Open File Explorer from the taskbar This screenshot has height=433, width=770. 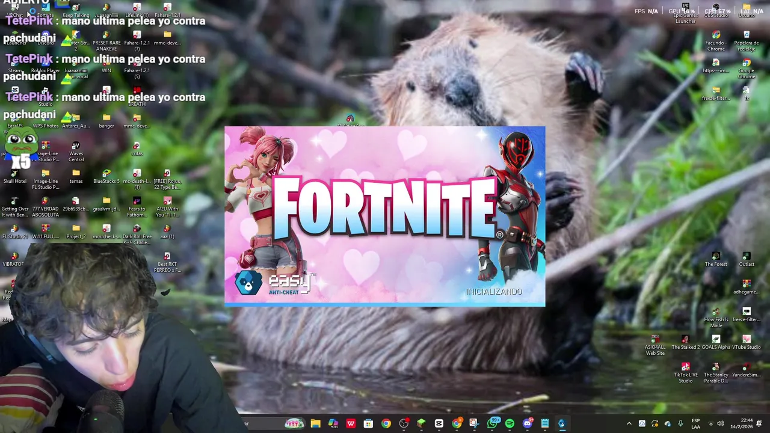click(315, 423)
